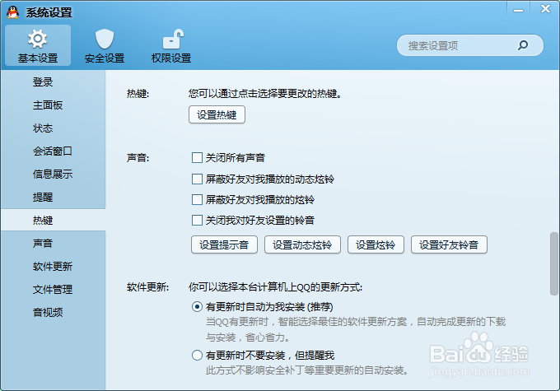Focus the 搜索设置项 search field
This screenshot has width=560, height=391.
click(x=470, y=45)
